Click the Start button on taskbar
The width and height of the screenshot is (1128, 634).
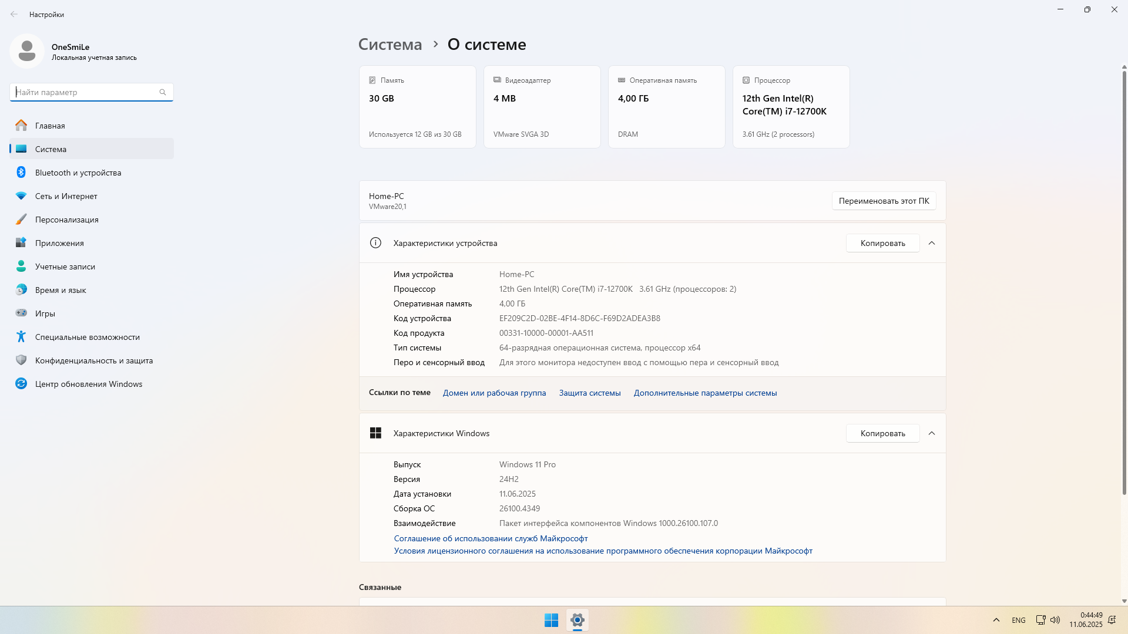[551, 619]
